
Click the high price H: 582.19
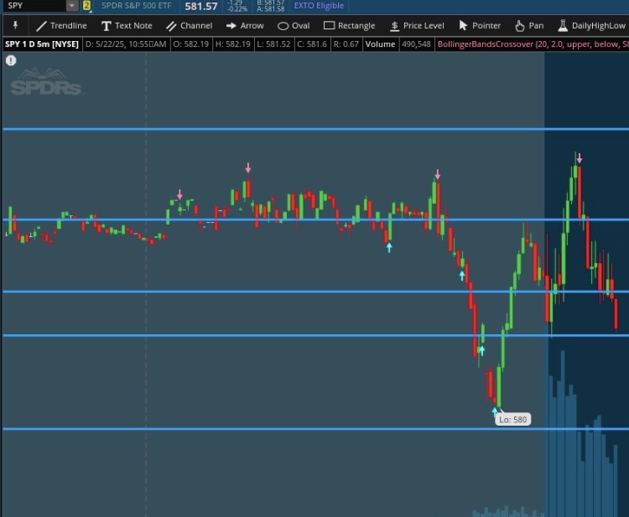point(232,44)
